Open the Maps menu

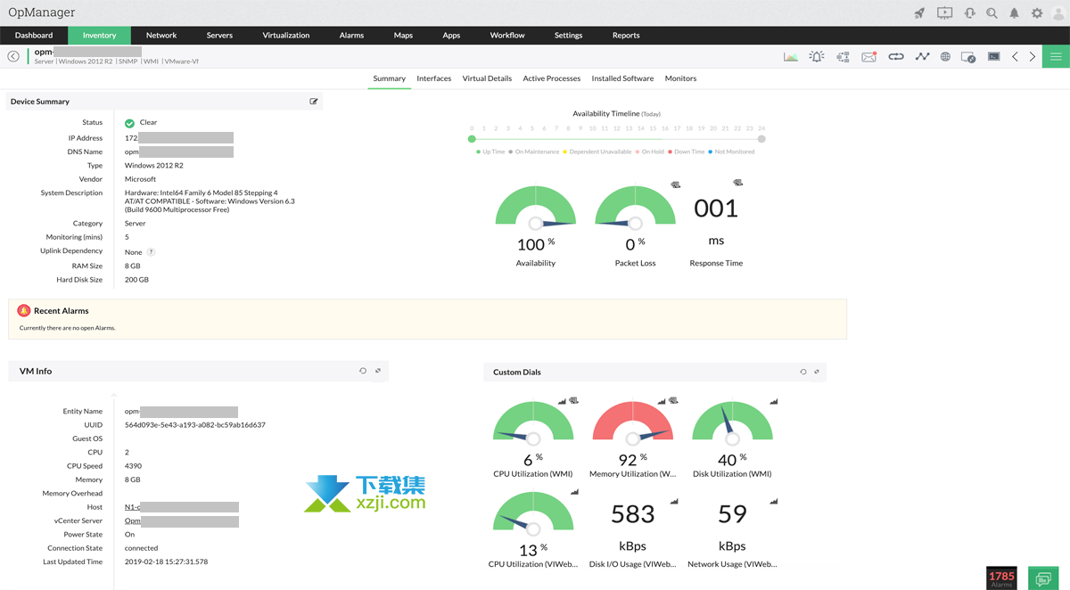pos(403,36)
